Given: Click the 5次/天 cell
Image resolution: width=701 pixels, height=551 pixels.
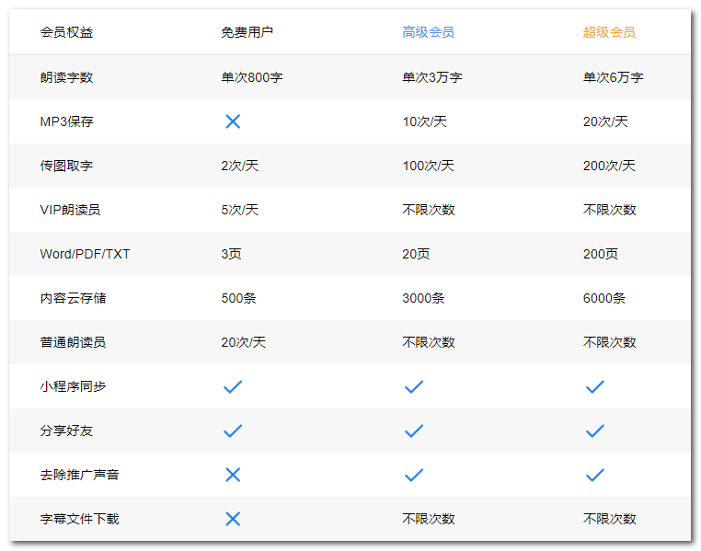Looking at the screenshot, I should pyautogui.click(x=239, y=210).
